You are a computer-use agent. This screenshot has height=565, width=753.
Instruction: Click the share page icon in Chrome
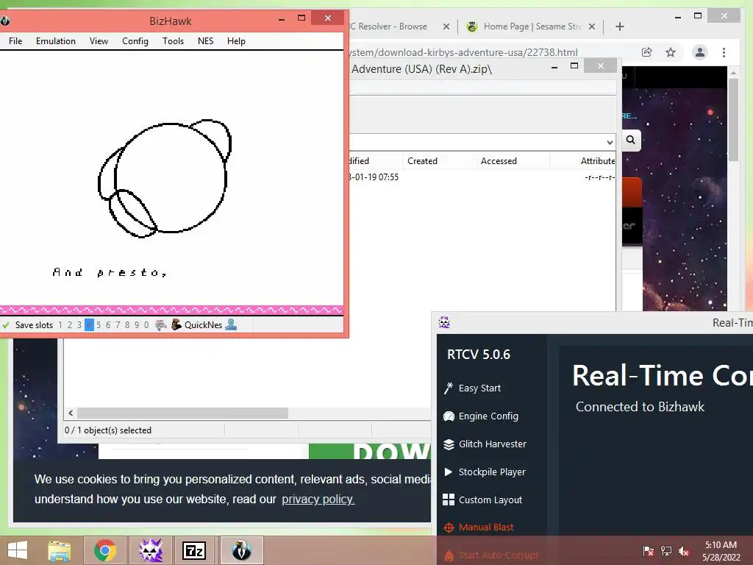pyautogui.click(x=647, y=52)
